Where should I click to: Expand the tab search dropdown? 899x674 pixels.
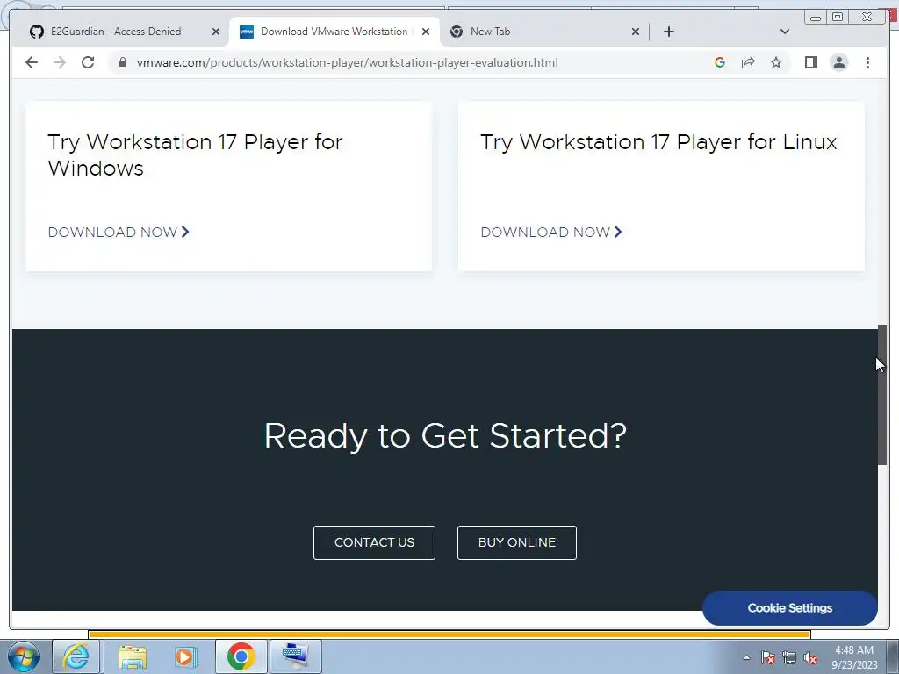coord(785,32)
